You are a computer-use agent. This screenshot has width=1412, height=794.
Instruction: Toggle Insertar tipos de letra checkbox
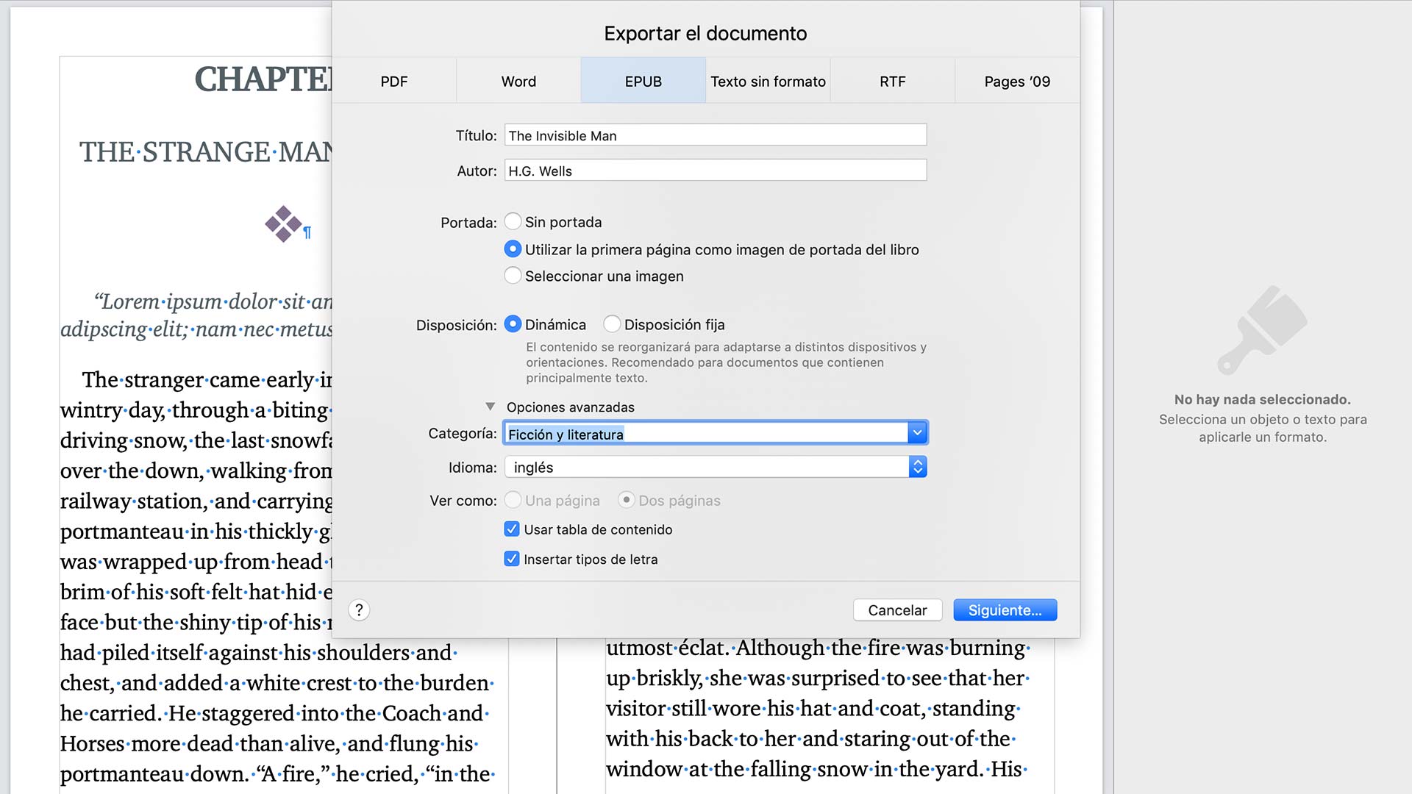point(512,559)
